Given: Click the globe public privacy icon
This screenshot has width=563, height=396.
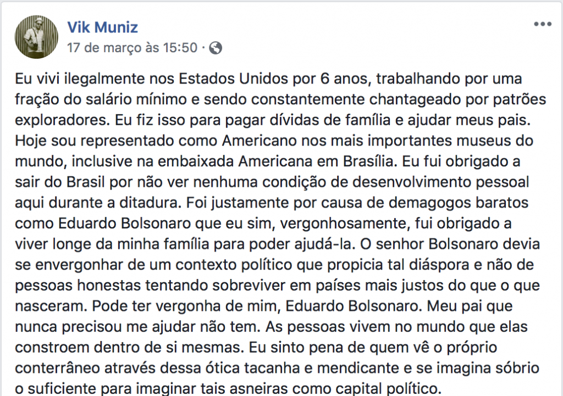Looking at the screenshot, I should coord(216,48).
